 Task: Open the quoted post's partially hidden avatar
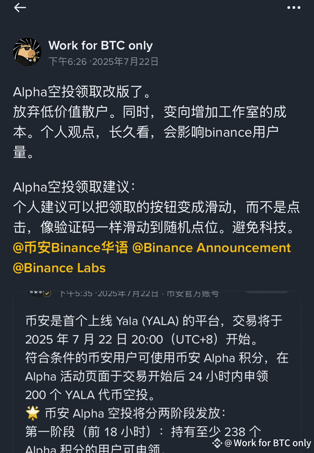coord(35,293)
